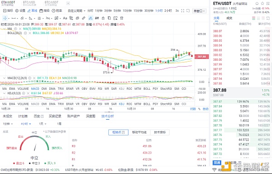Open the 深度图 depth chart tab
Screen dimensions: 272x174
click(91, 116)
